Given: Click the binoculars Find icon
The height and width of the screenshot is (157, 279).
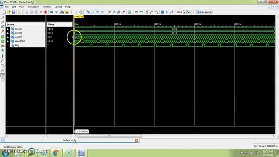Looking at the screenshot, I should click(62, 12).
